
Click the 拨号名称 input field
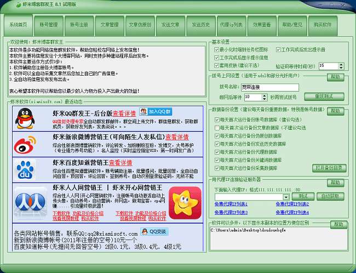270,87
